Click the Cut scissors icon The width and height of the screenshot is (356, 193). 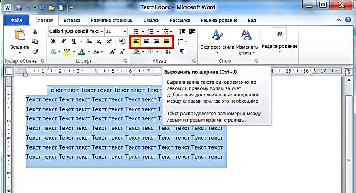click(x=35, y=32)
